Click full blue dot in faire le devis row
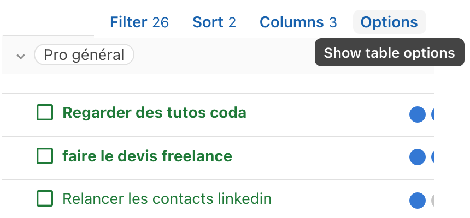 tap(418, 158)
